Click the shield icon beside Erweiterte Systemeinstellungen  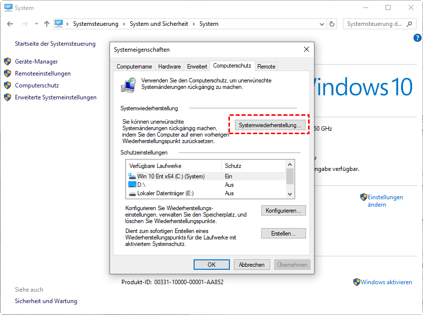click(7, 97)
